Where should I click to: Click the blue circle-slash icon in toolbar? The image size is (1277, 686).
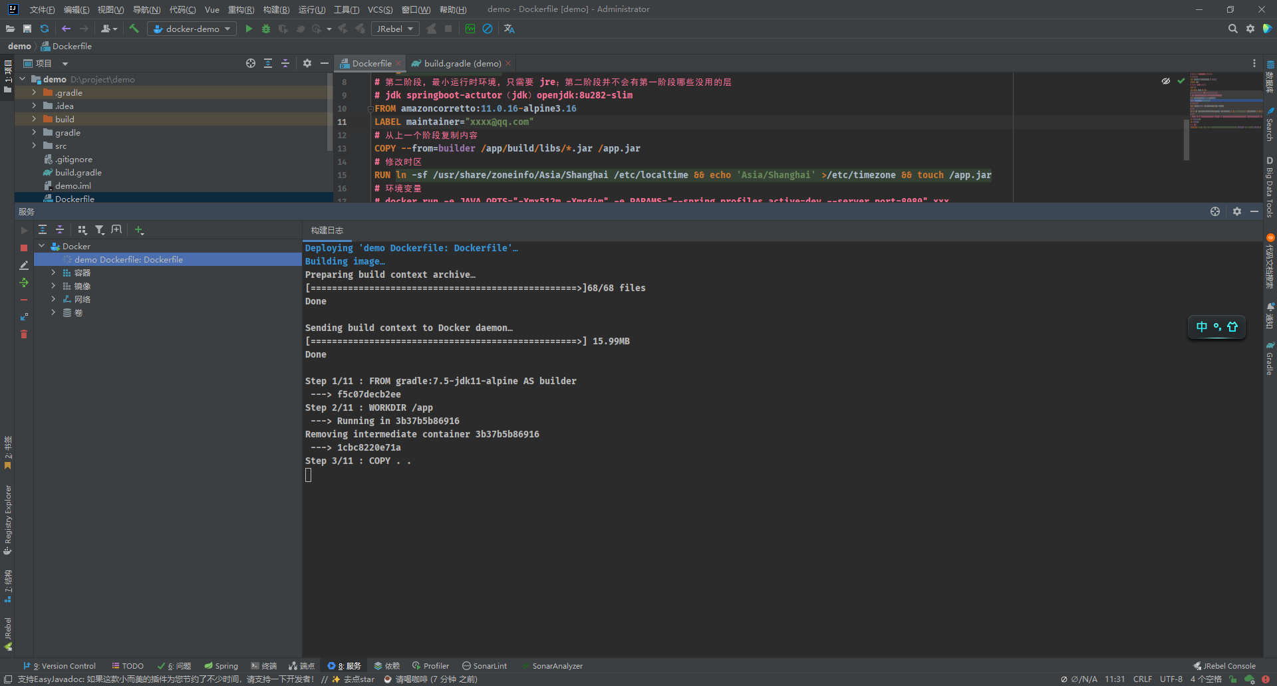coord(488,29)
